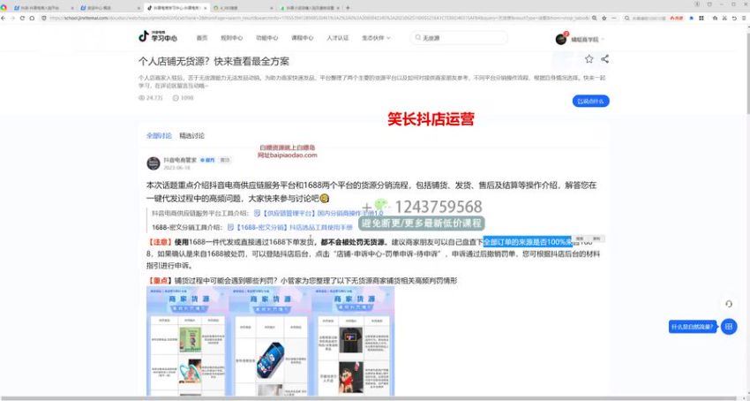The width and height of the screenshot is (750, 401).
Task: Click the scissors screenshot tool icon
Action: tap(724, 18)
